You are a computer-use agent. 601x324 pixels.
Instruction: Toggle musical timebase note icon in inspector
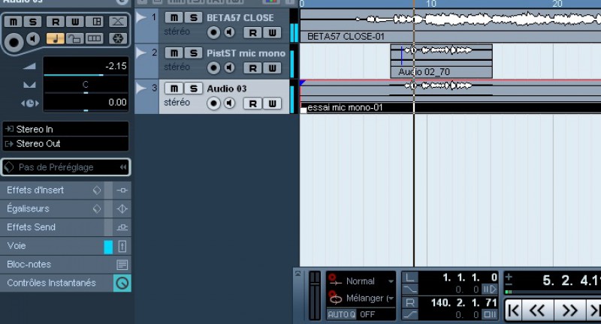(x=55, y=38)
